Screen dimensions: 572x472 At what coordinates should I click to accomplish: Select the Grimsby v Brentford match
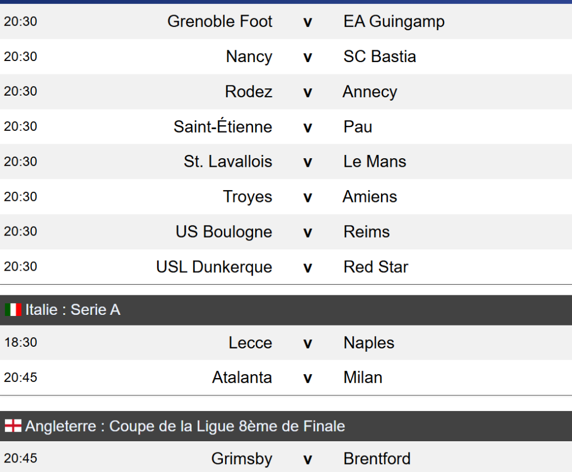(307, 459)
